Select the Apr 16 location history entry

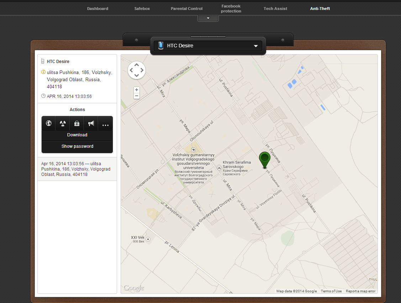point(77,169)
